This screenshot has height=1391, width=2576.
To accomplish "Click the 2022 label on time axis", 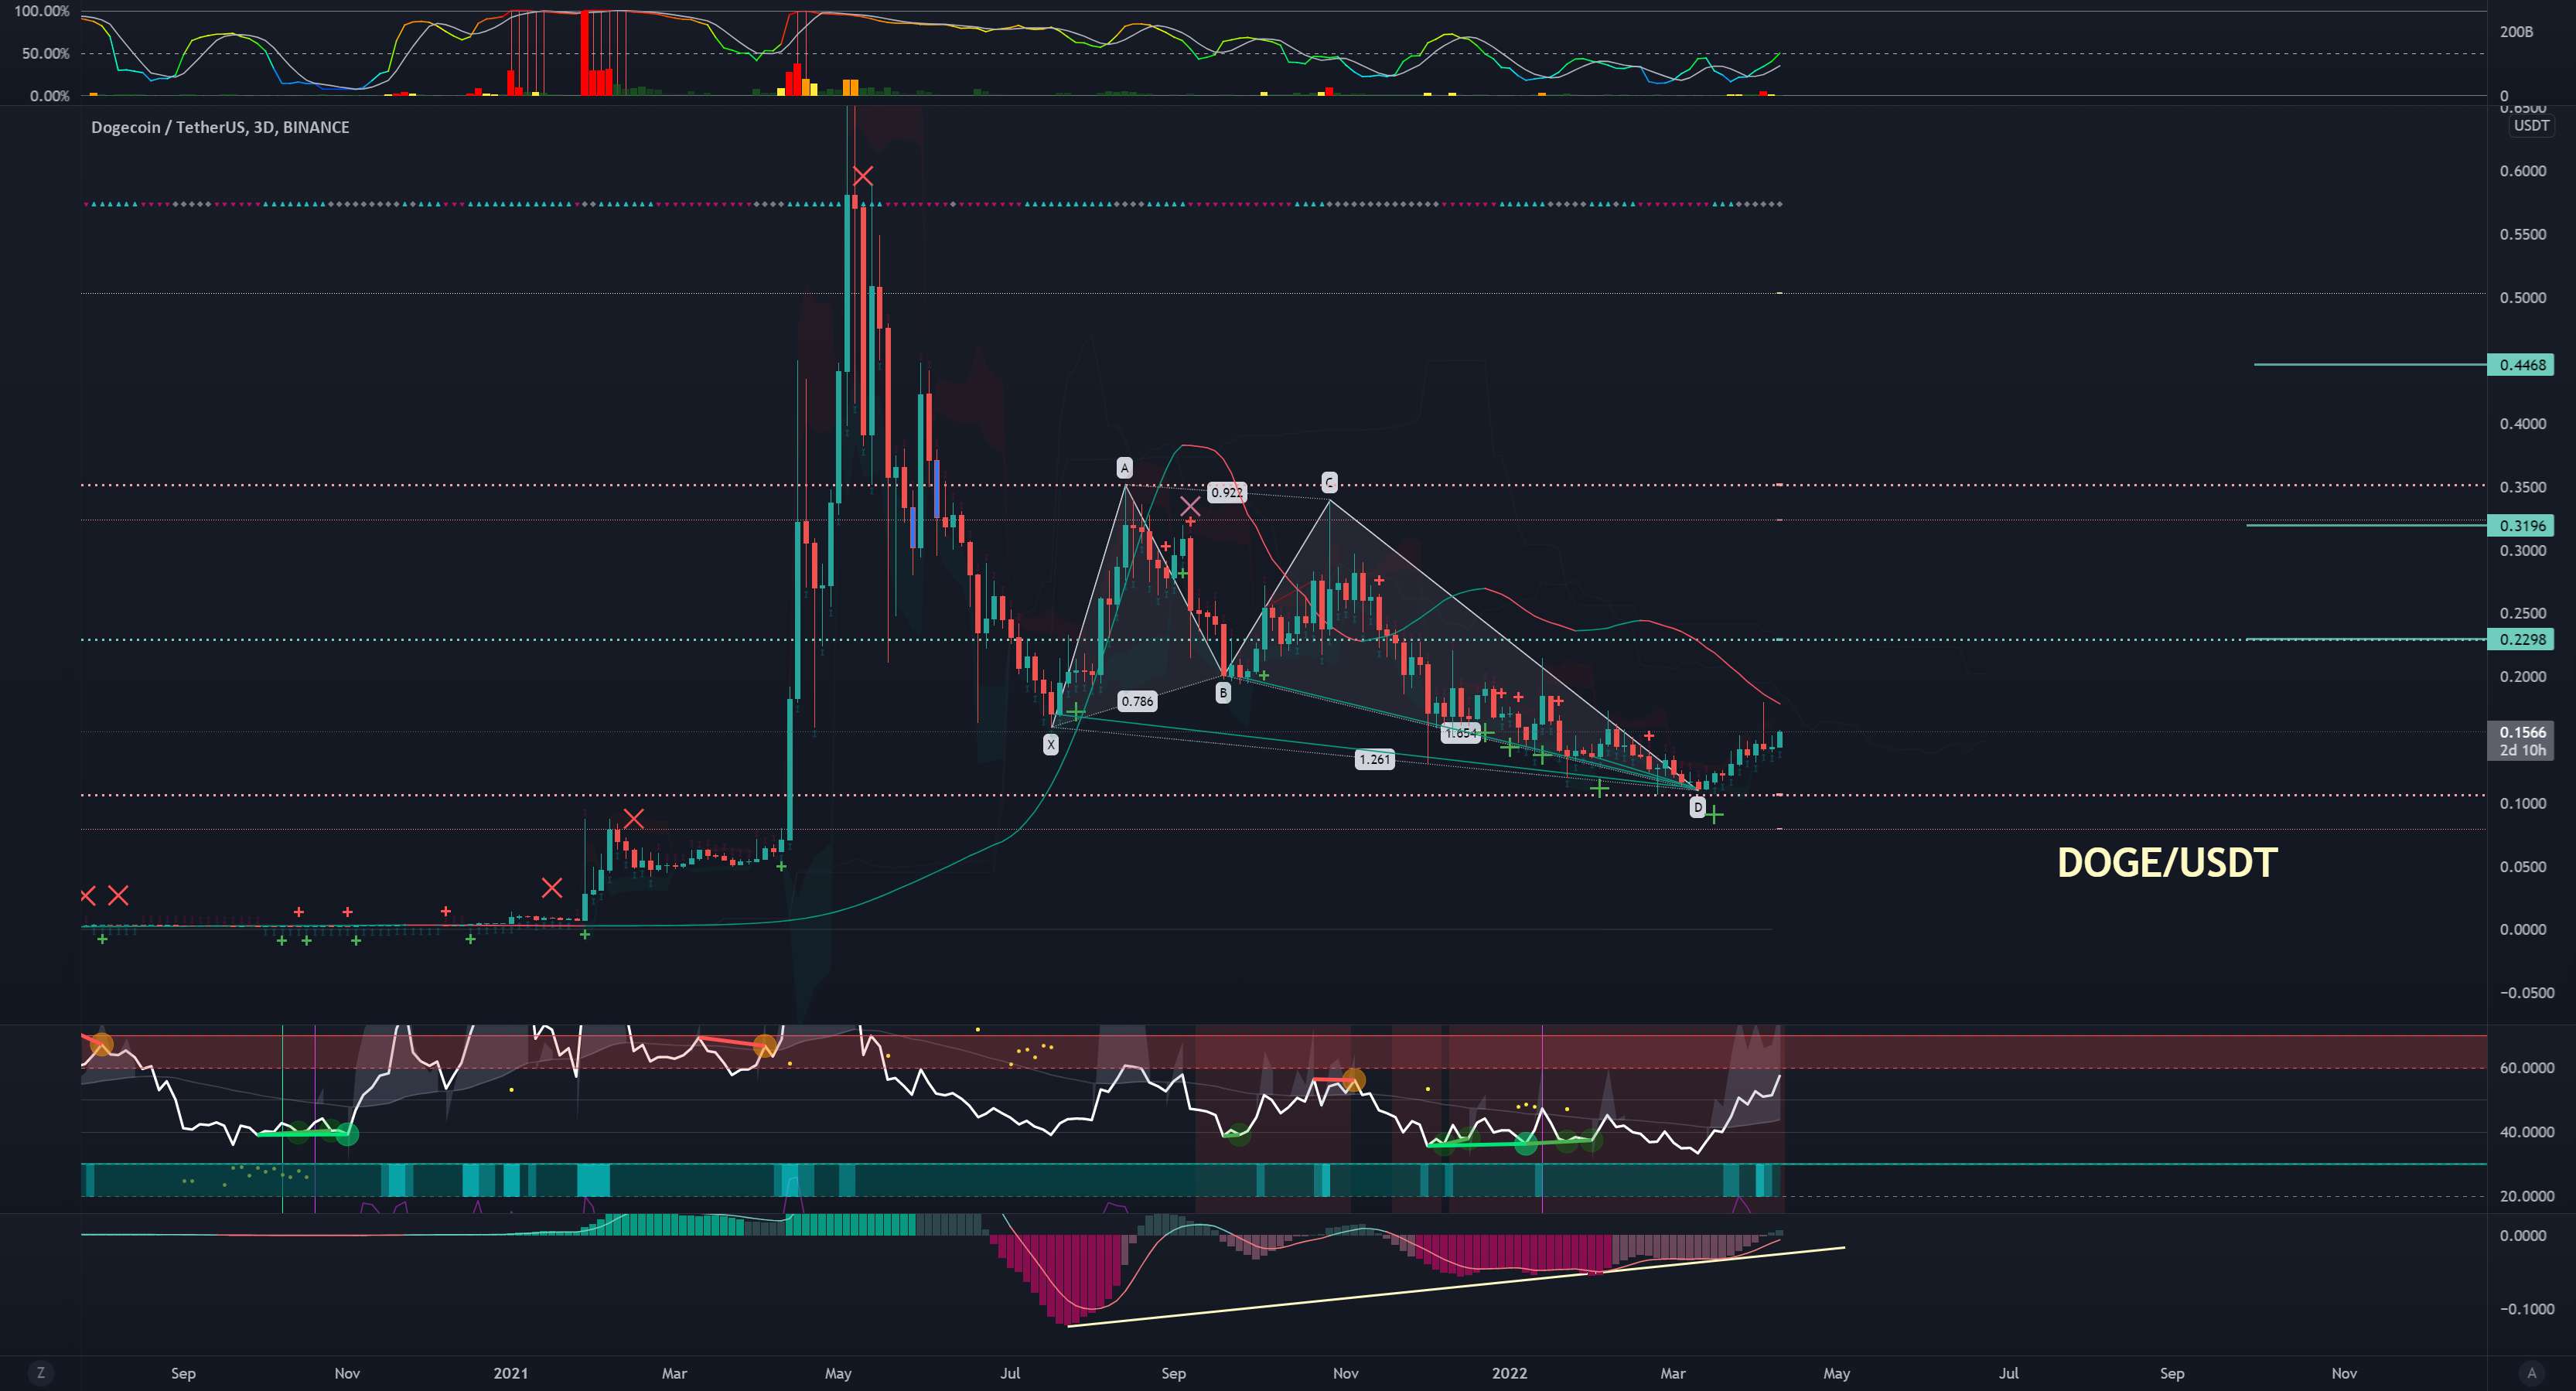I will point(1509,1373).
